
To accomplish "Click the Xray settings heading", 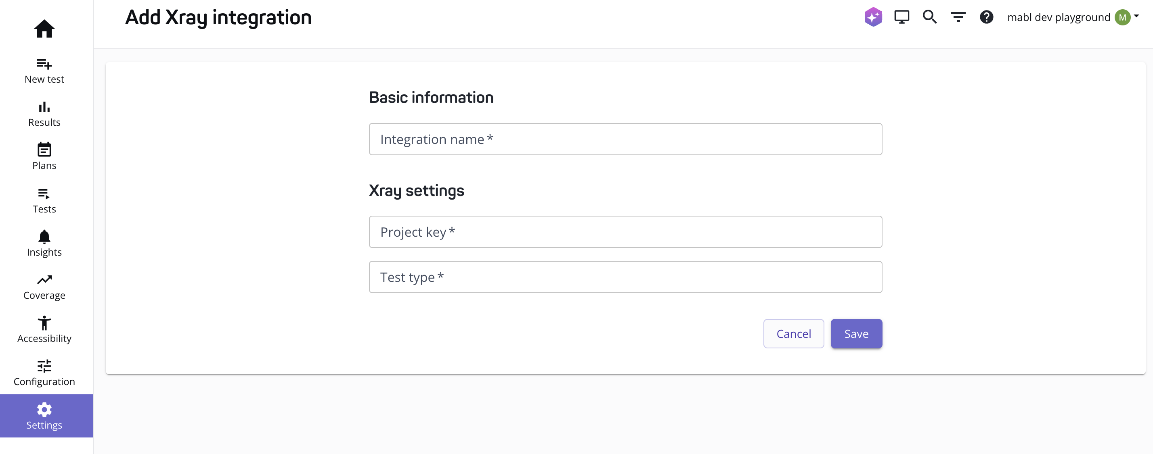I will [x=416, y=191].
